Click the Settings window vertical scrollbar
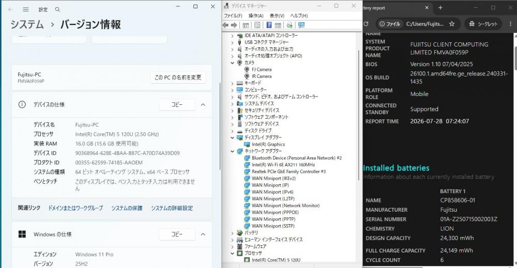 click(220, 126)
